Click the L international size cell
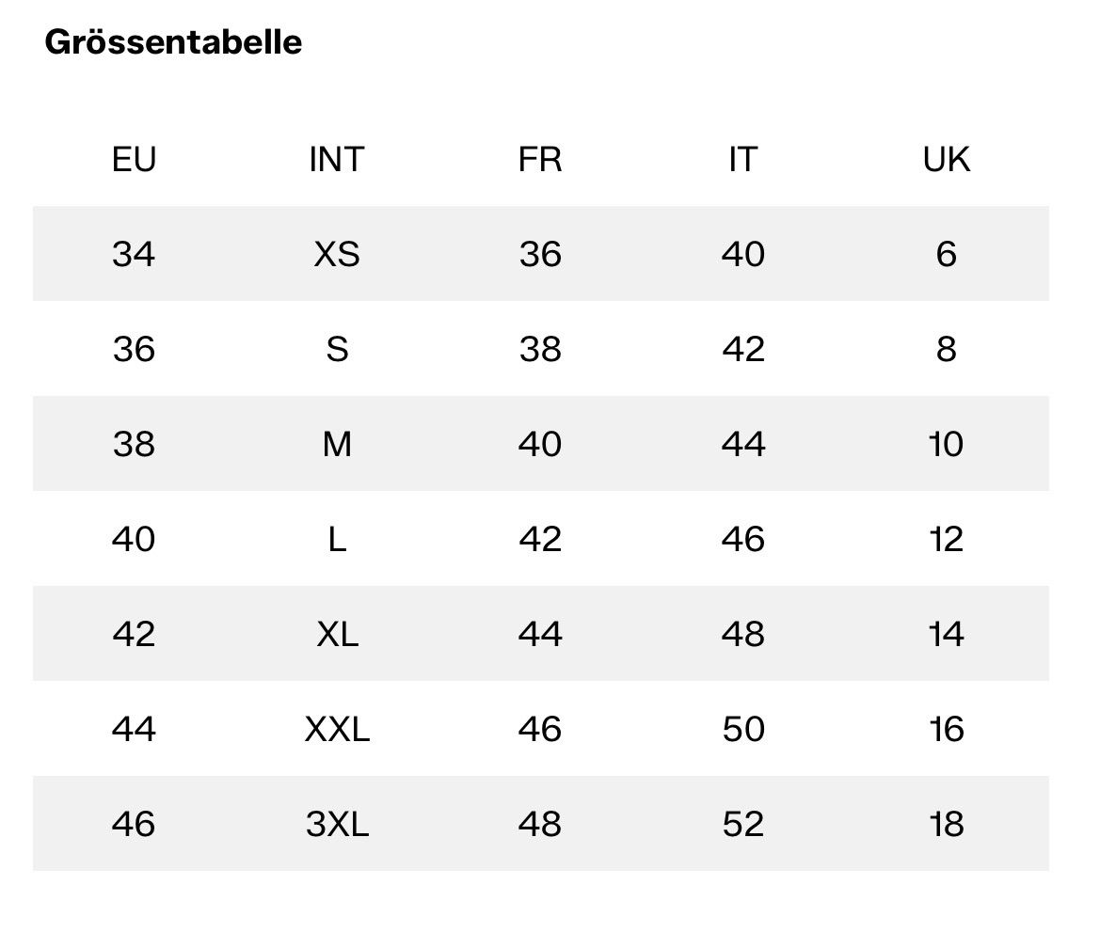Screen dimensions: 1100x932 338,539
